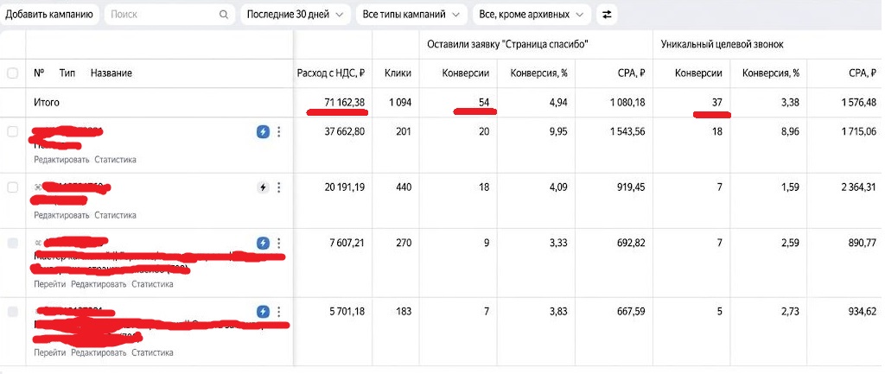
Task: Click "Конверсии" header under "Страница спасибо"
Action: 466,73
